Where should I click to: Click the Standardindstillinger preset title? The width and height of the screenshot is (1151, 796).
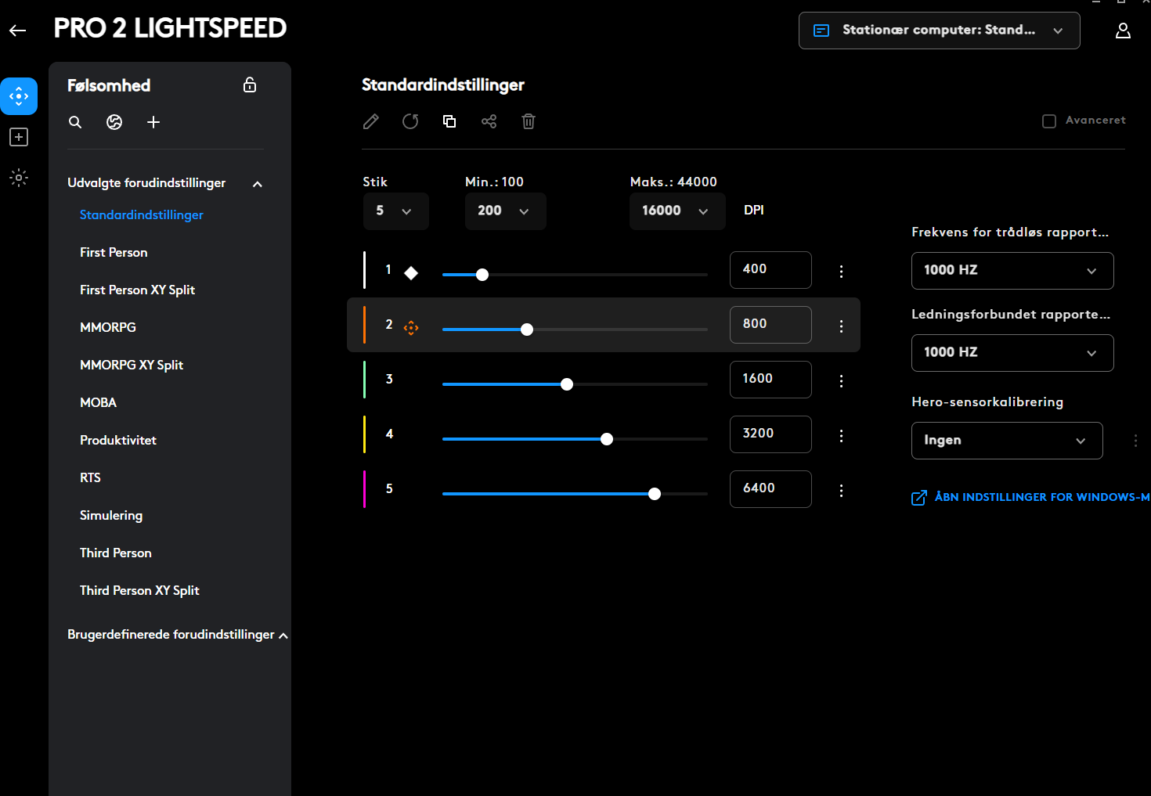coord(443,85)
